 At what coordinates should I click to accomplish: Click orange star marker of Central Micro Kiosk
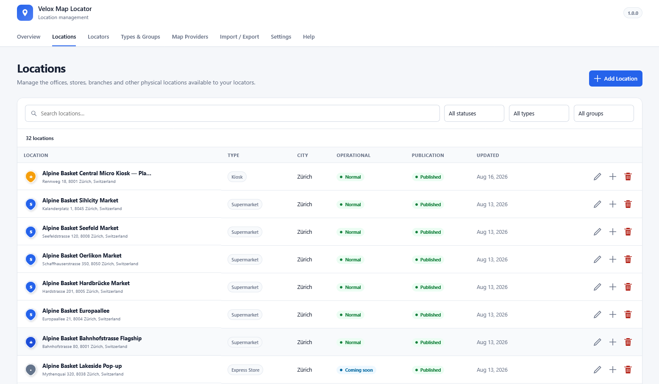pos(31,177)
